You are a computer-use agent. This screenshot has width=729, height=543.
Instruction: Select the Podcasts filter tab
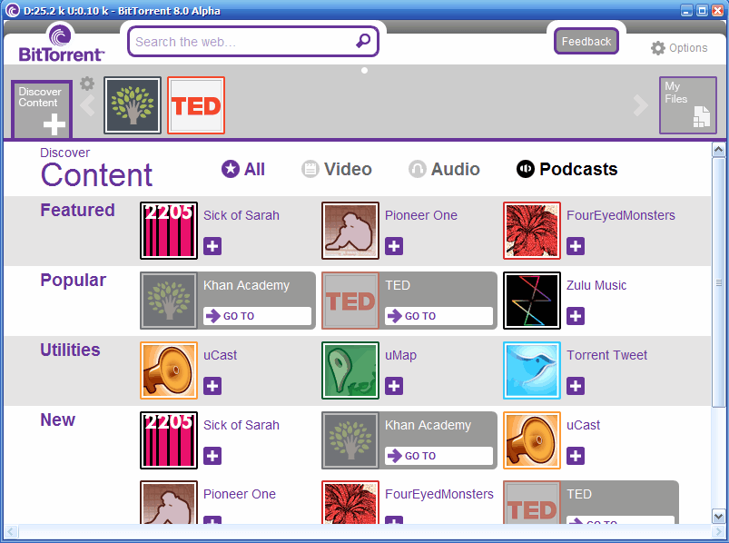566,169
